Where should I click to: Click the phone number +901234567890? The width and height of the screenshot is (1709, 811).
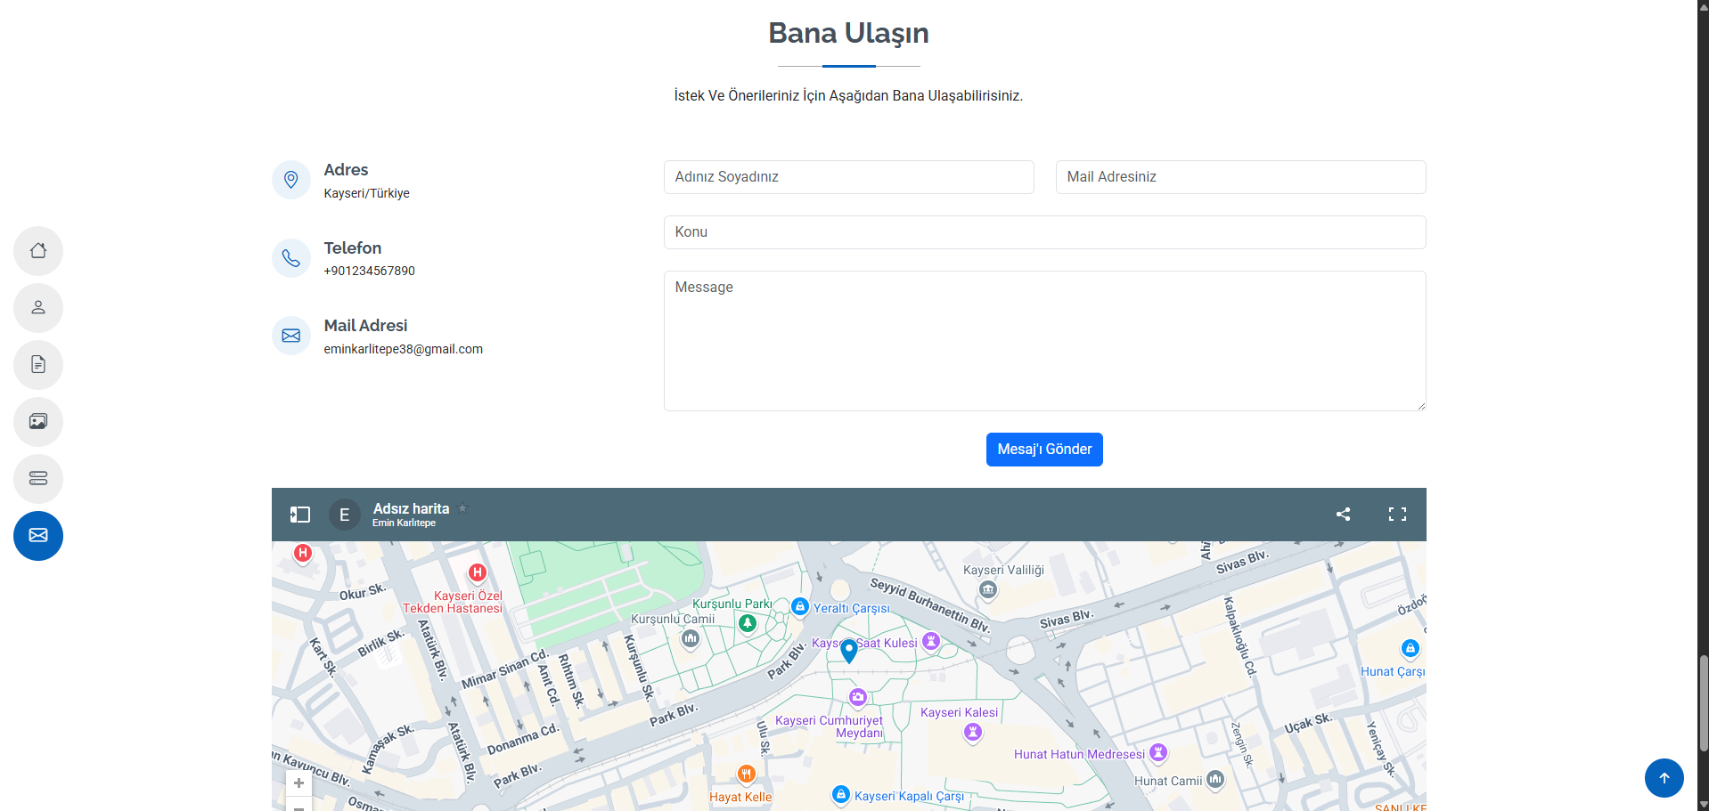[x=370, y=271]
